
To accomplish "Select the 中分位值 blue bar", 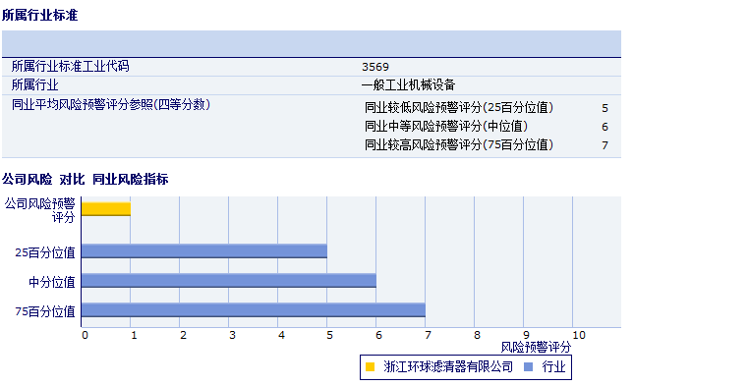I will pyautogui.click(x=229, y=281).
